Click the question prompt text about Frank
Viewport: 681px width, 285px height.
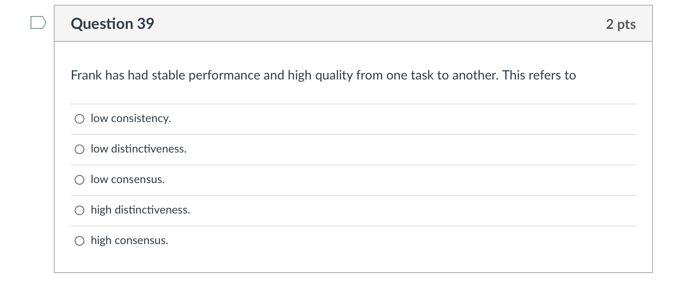pyautogui.click(x=323, y=75)
